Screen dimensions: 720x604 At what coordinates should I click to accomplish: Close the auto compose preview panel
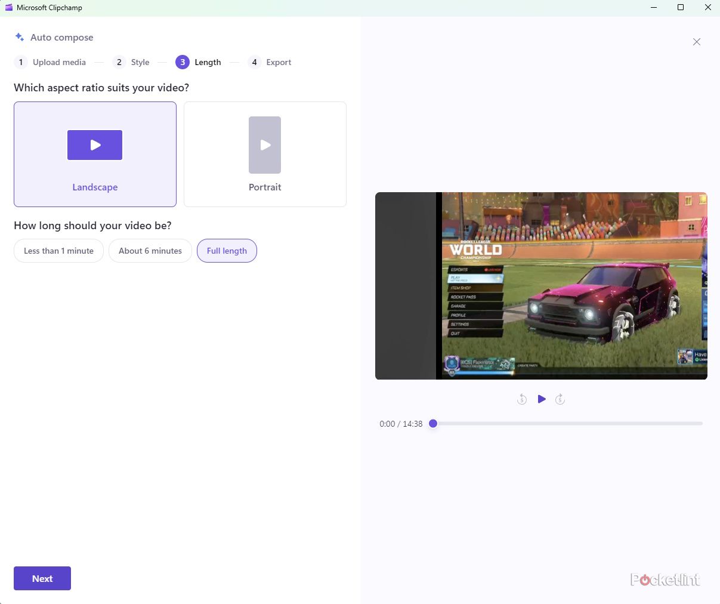tap(697, 42)
